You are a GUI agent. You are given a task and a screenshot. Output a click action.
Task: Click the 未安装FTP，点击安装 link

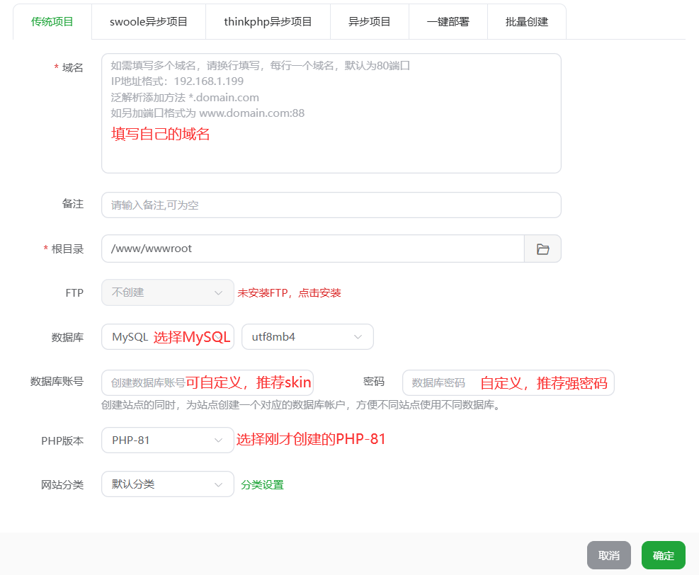pyautogui.click(x=289, y=293)
